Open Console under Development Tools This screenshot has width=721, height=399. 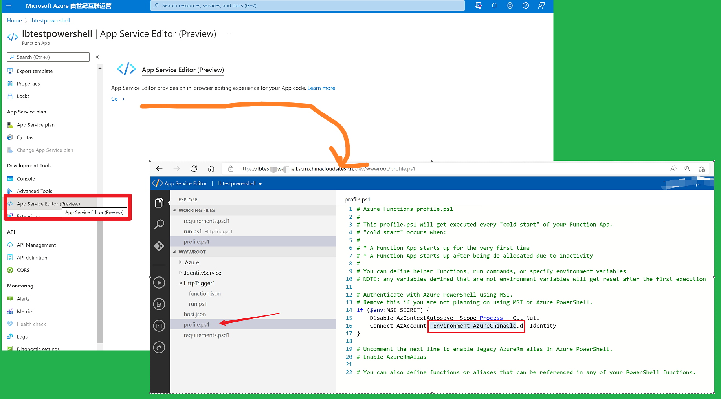[26, 179]
